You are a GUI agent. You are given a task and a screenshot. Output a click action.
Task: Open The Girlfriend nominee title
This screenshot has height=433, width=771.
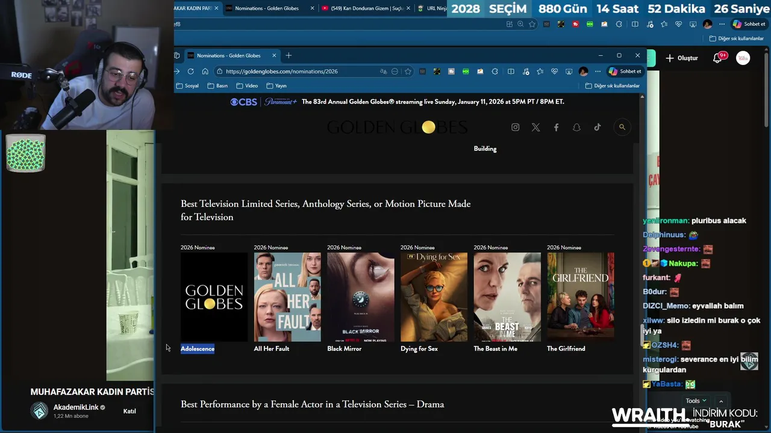pyautogui.click(x=566, y=349)
